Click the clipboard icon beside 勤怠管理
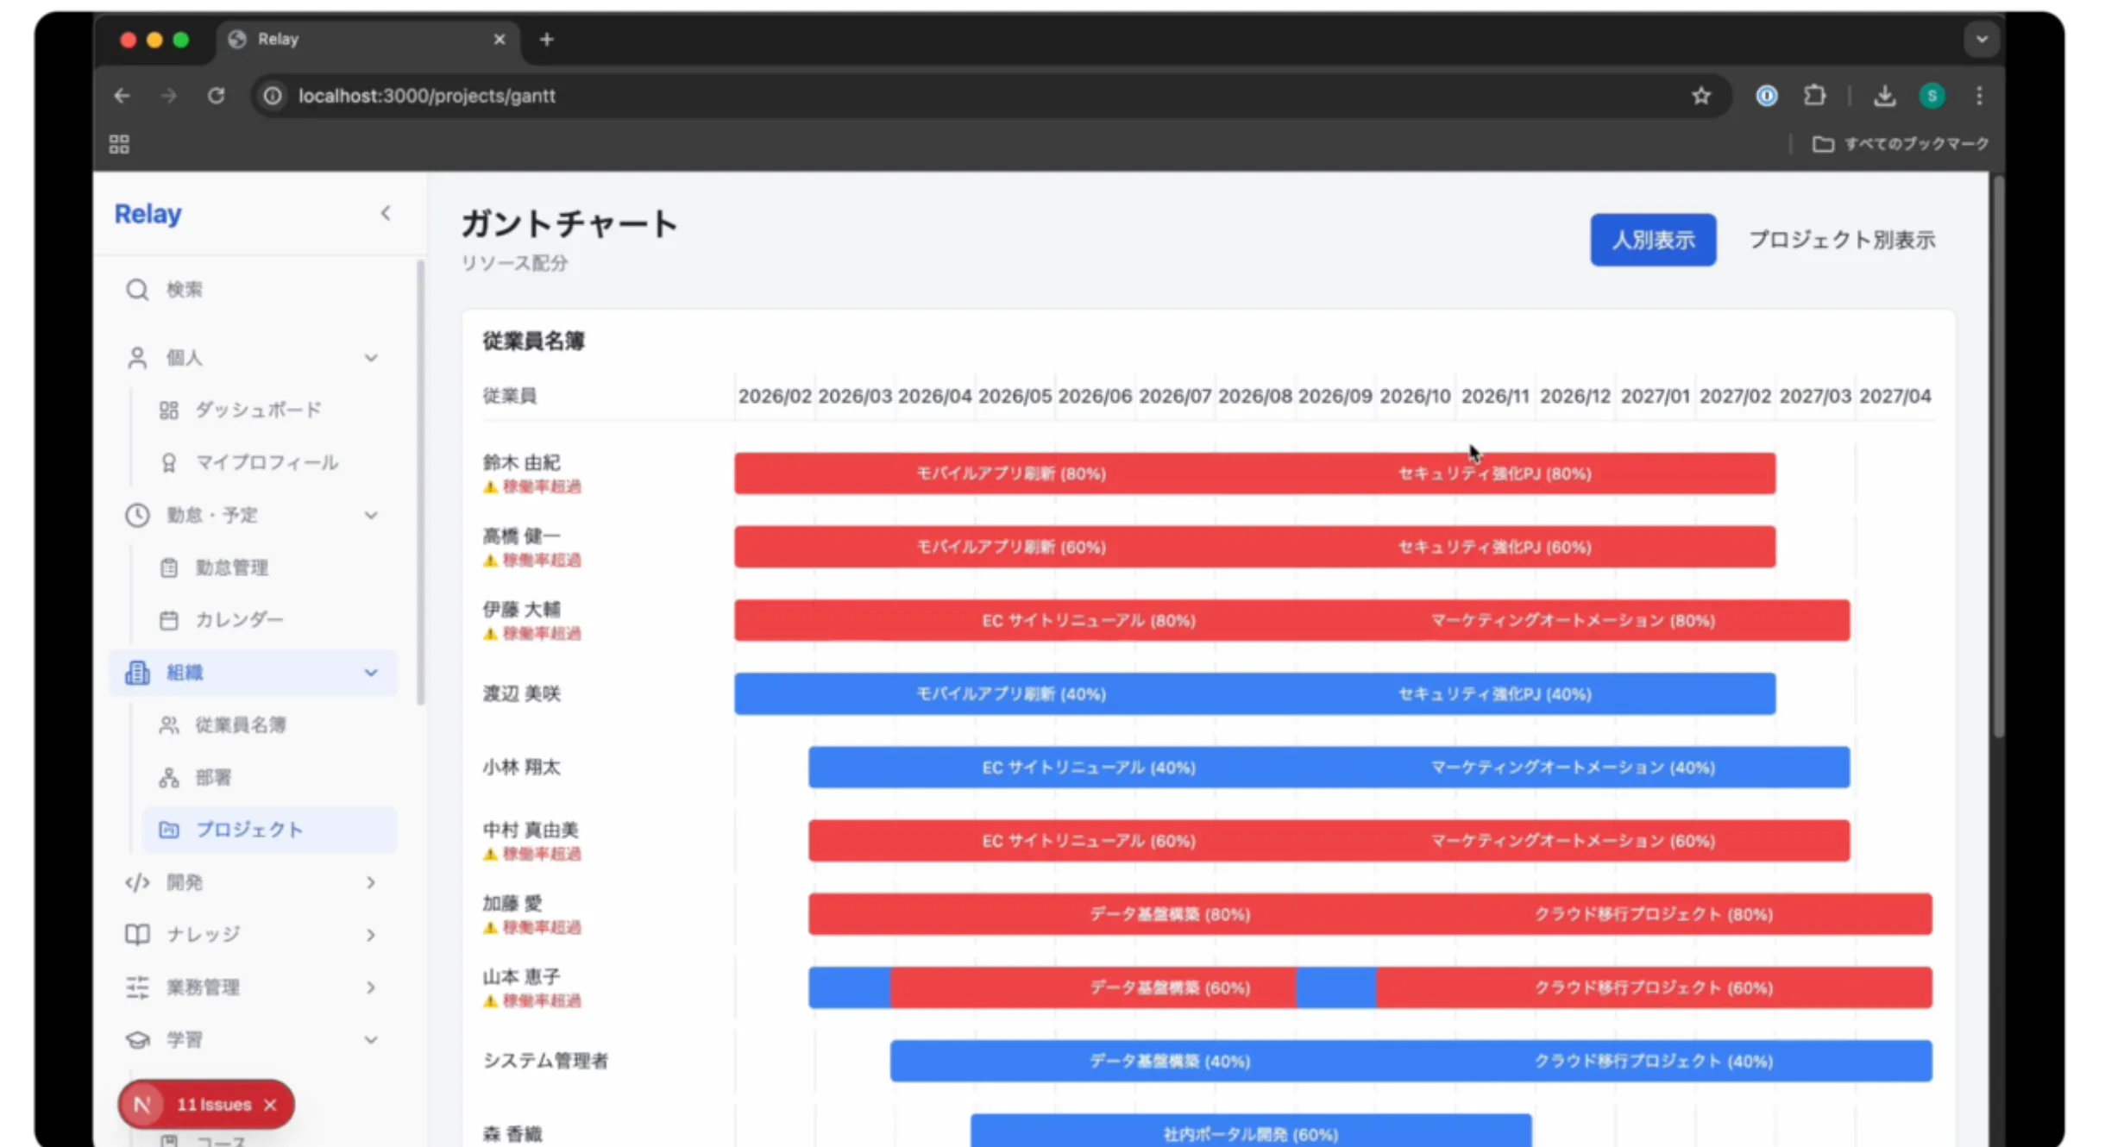 point(169,567)
